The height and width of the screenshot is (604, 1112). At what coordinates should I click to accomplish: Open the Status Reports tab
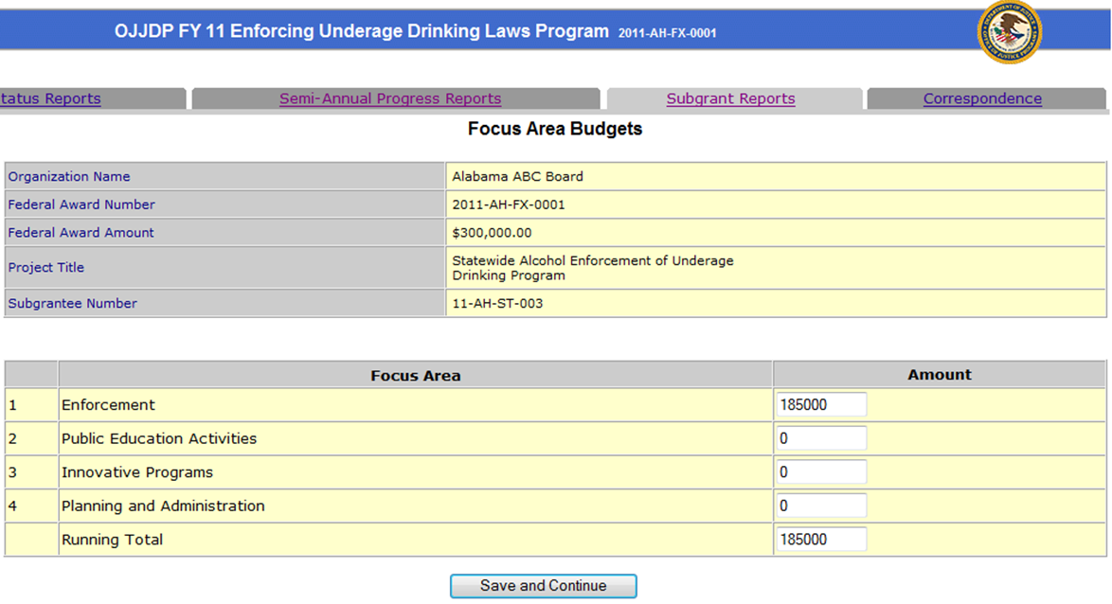50,98
